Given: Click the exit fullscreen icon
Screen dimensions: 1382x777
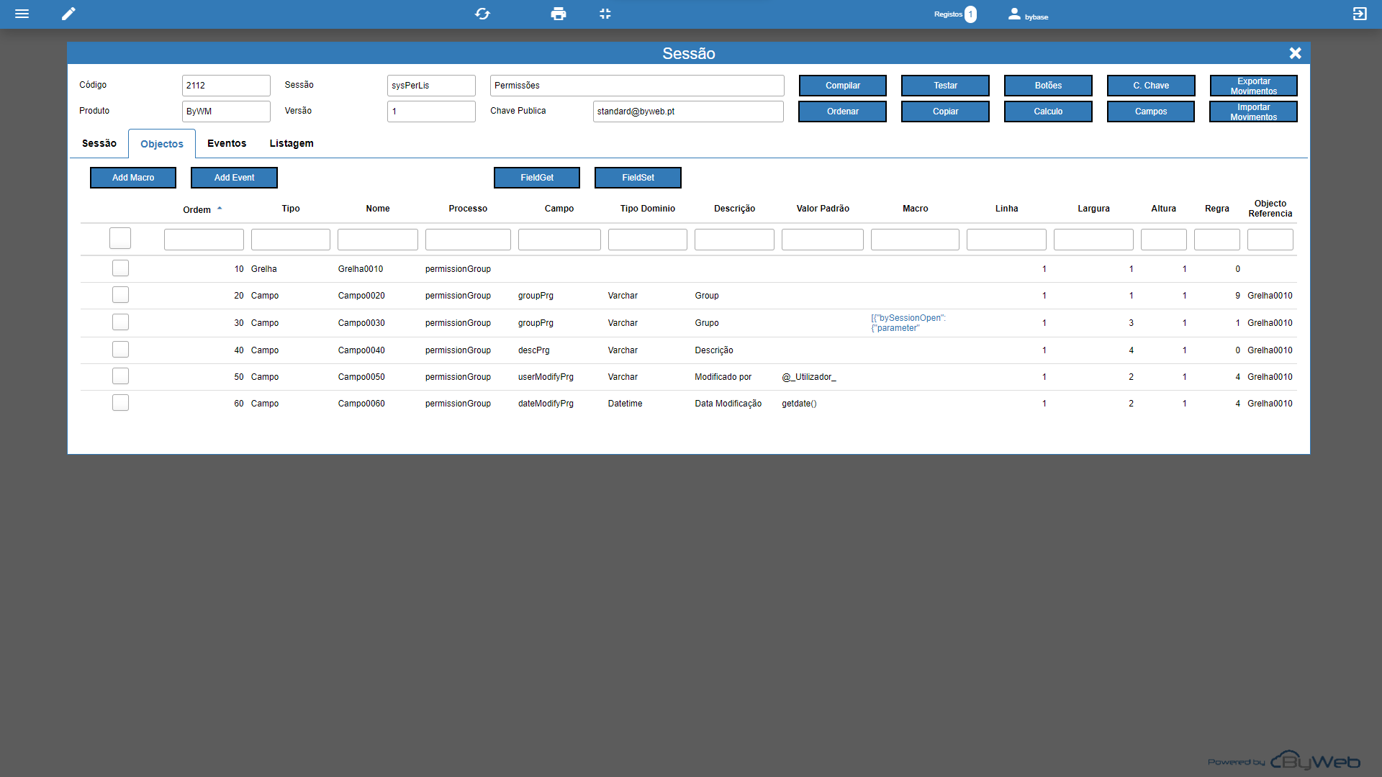Looking at the screenshot, I should click(605, 14).
